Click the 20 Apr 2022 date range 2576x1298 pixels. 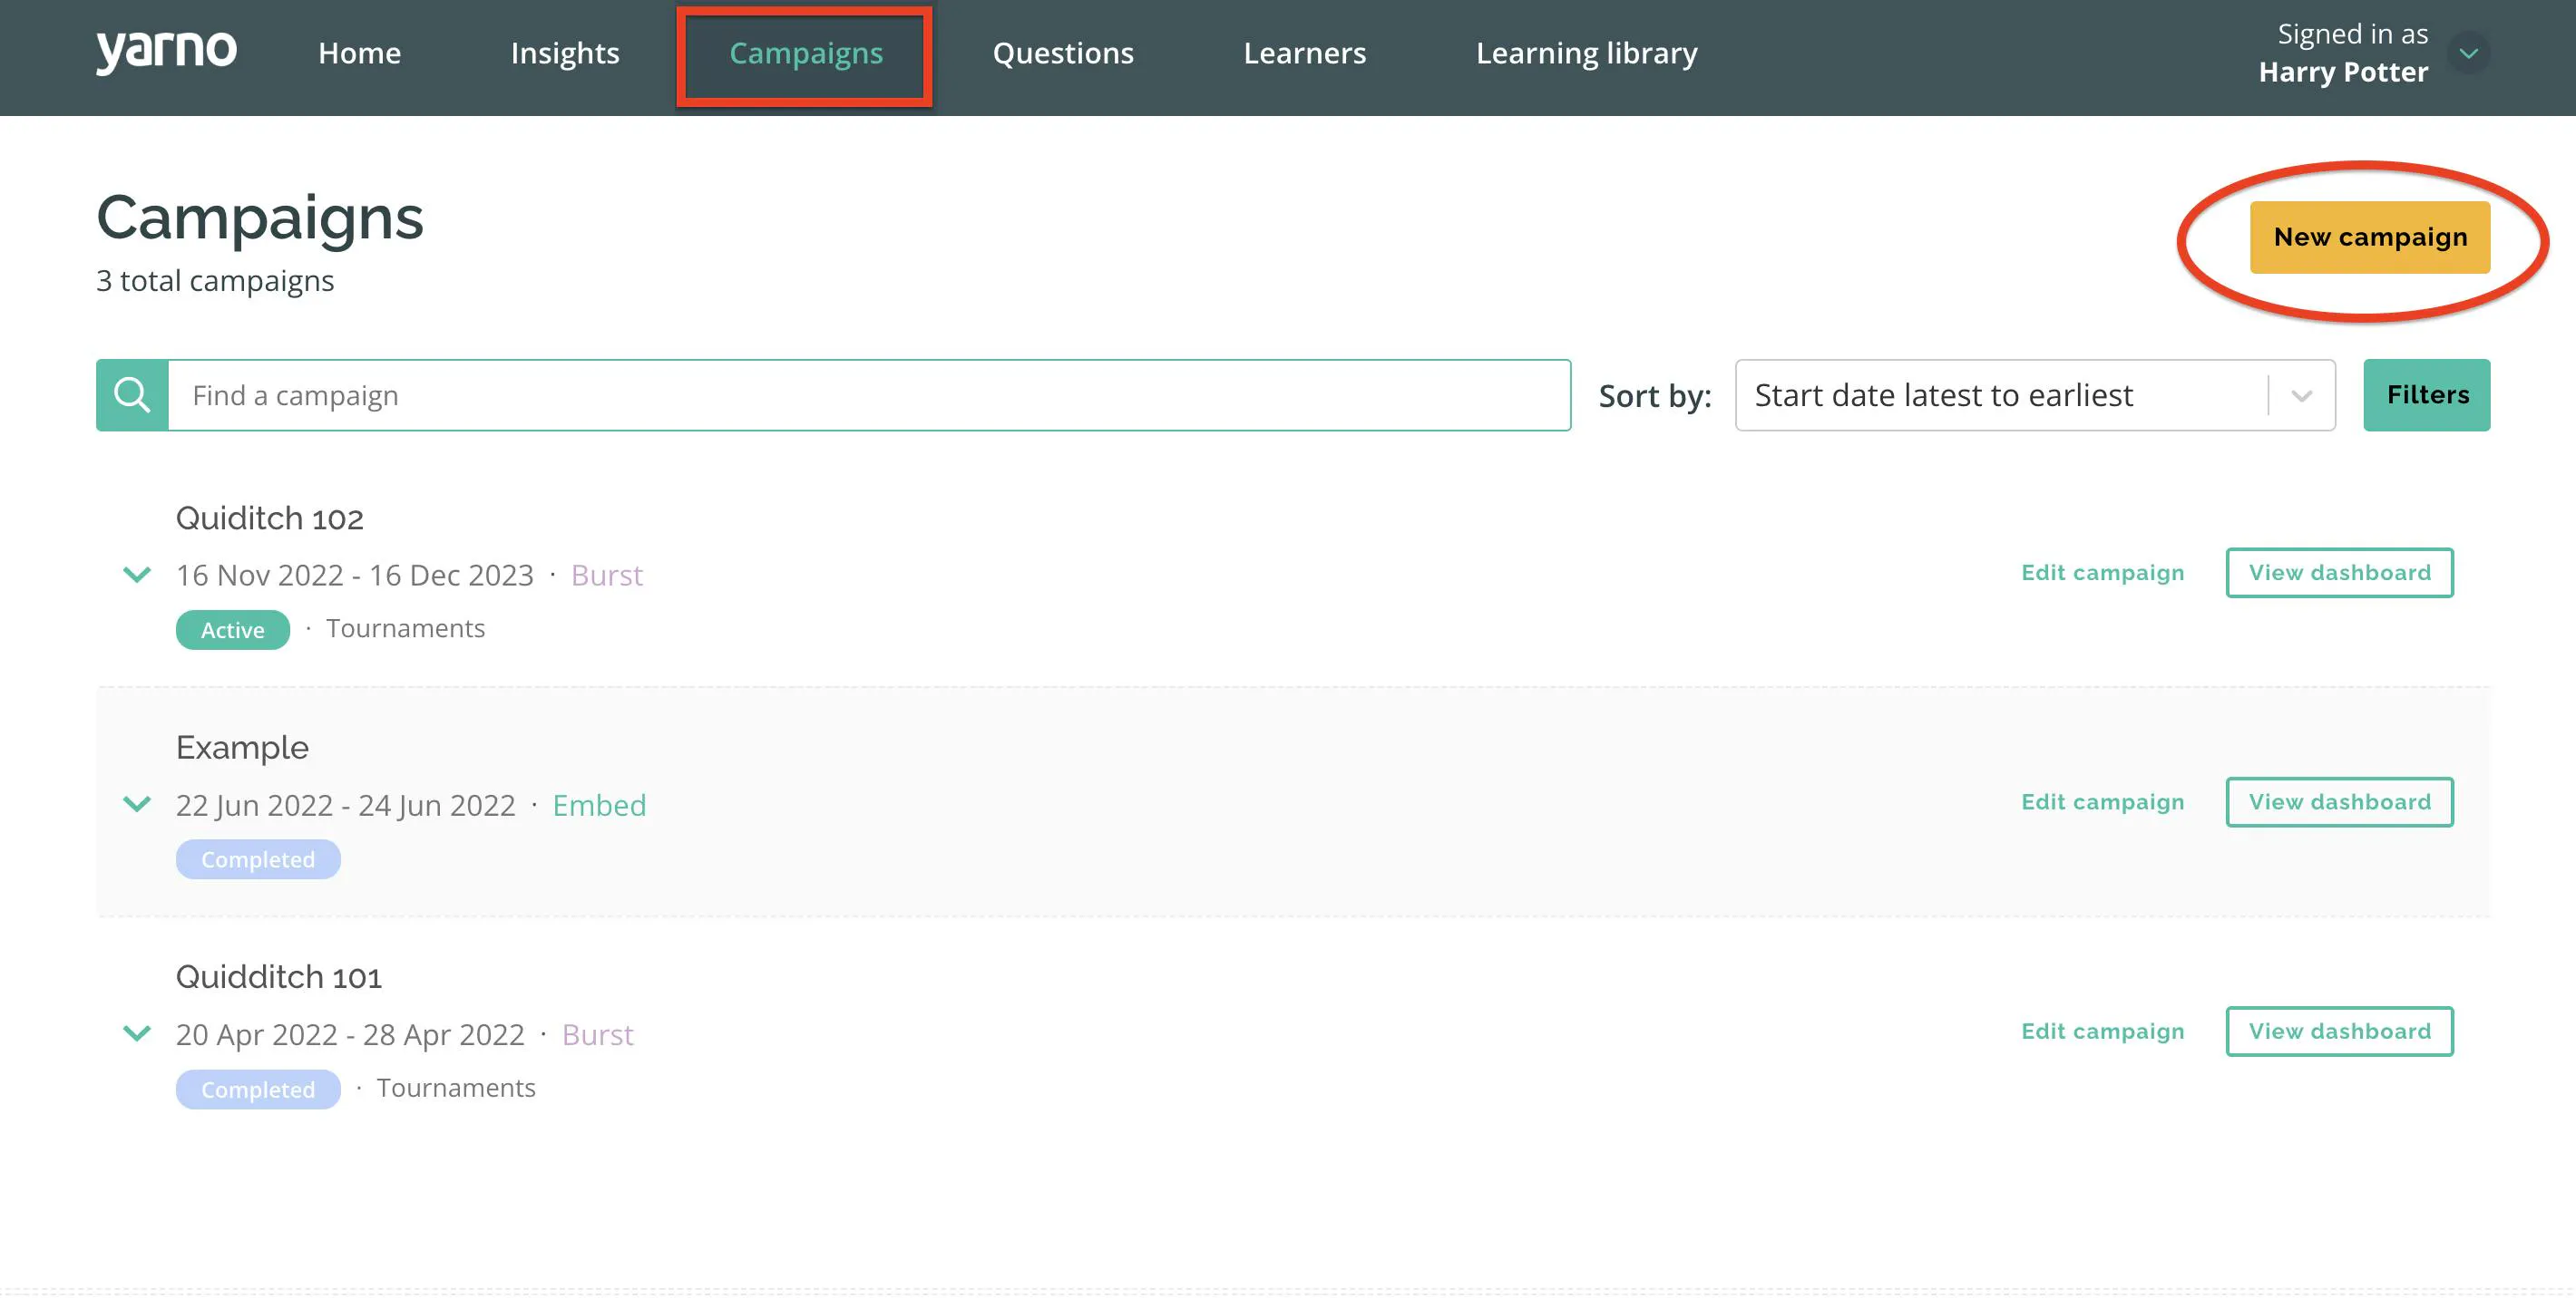(350, 1034)
